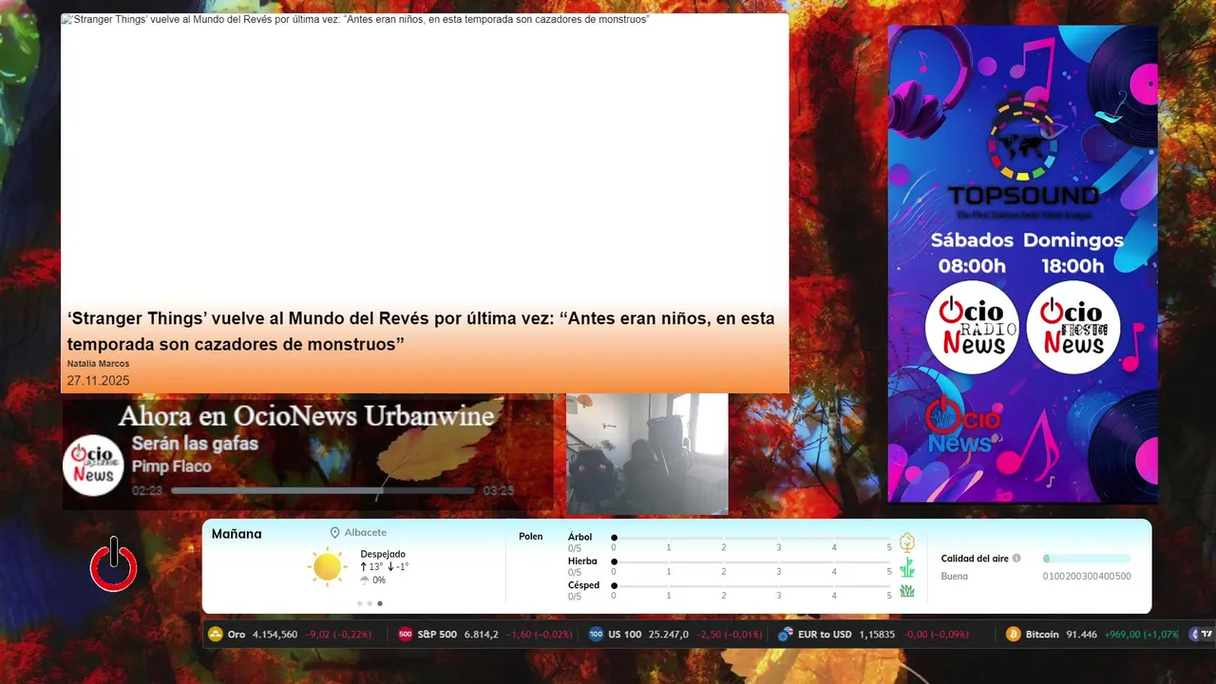Select the first weather carousel dot
1216x684 pixels.
[x=360, y=603]
